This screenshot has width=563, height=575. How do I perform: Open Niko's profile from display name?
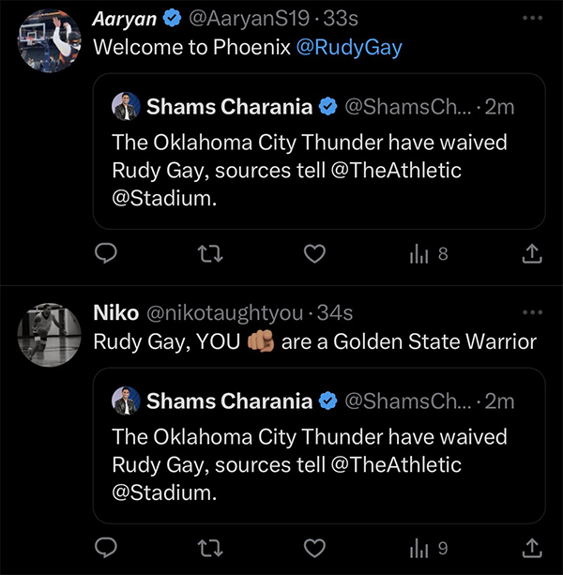pyautogui.click(x=114, y=312)
